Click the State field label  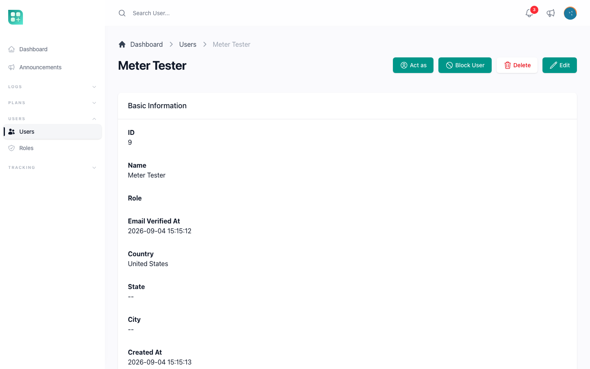click(x=136, y=287)
